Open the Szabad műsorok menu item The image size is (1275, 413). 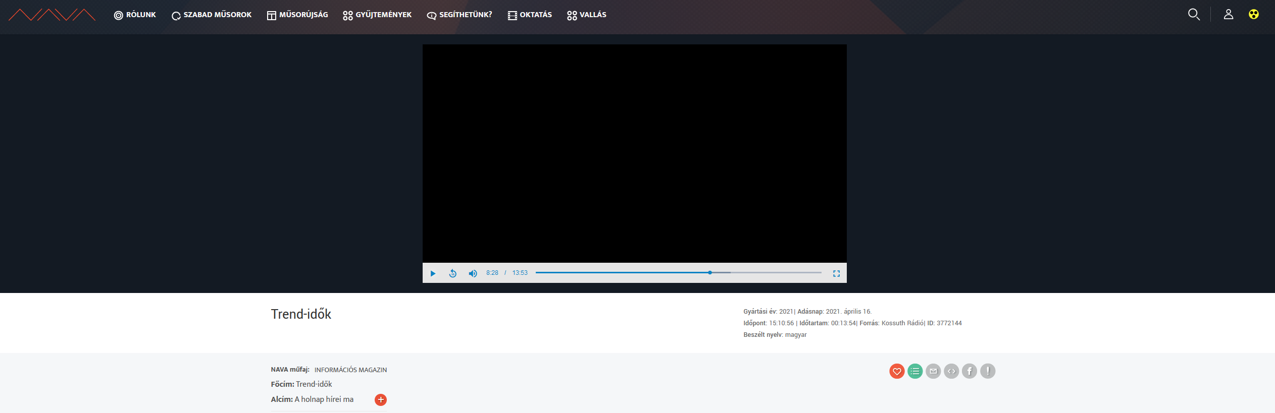click(212, 15)
